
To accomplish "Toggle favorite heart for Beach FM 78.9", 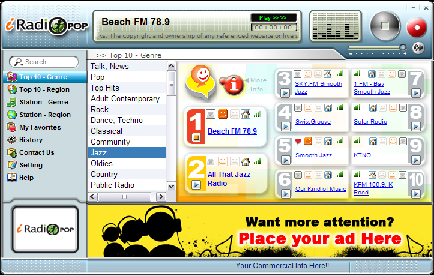I will (x=211, y=114).
